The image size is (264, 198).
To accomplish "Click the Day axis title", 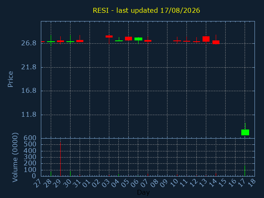I will 143,193.
